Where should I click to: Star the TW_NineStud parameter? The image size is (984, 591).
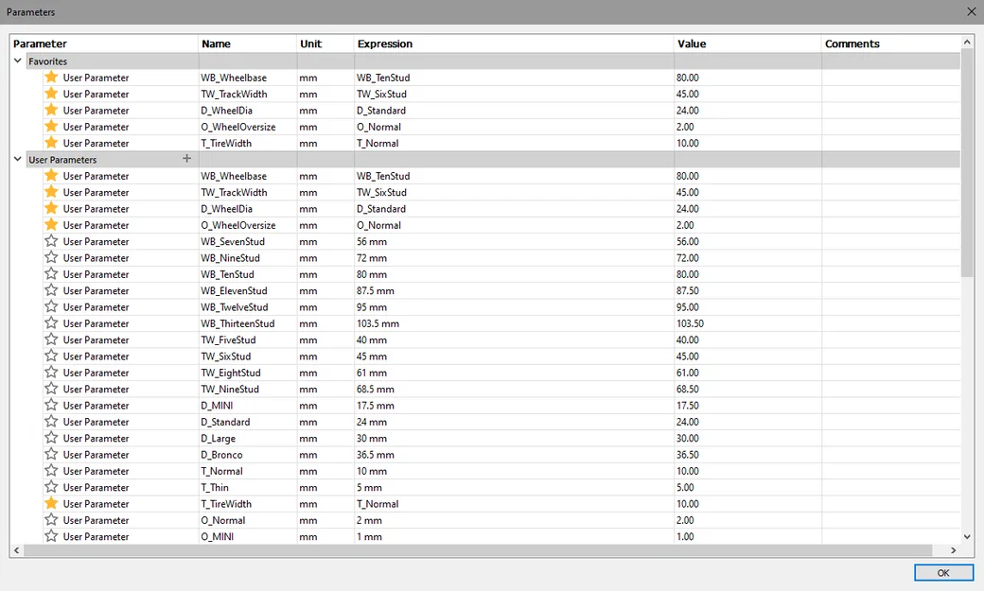51,389
